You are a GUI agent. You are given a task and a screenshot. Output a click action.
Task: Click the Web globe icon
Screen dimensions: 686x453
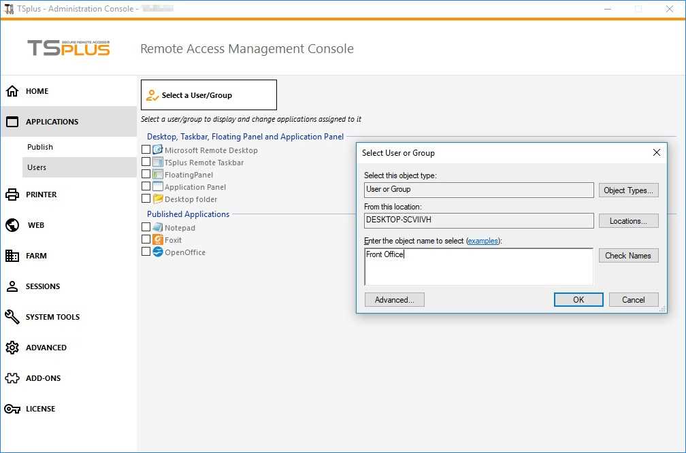(12, 225)
